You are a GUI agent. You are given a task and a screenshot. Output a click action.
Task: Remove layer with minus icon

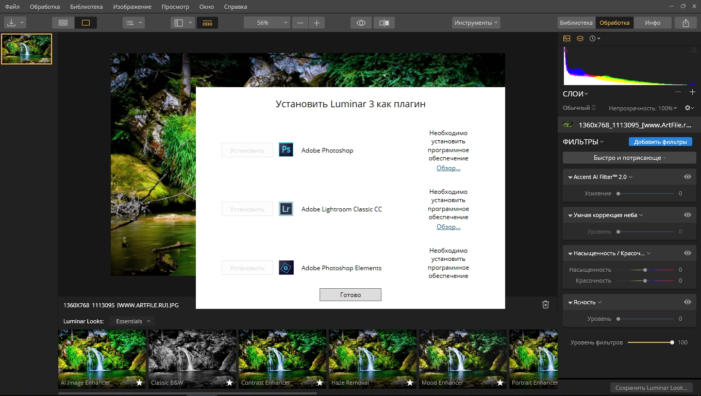[x=678, y=92]
